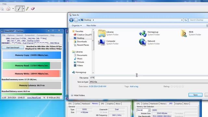
Task: Click the Save button
Action: 195,95
